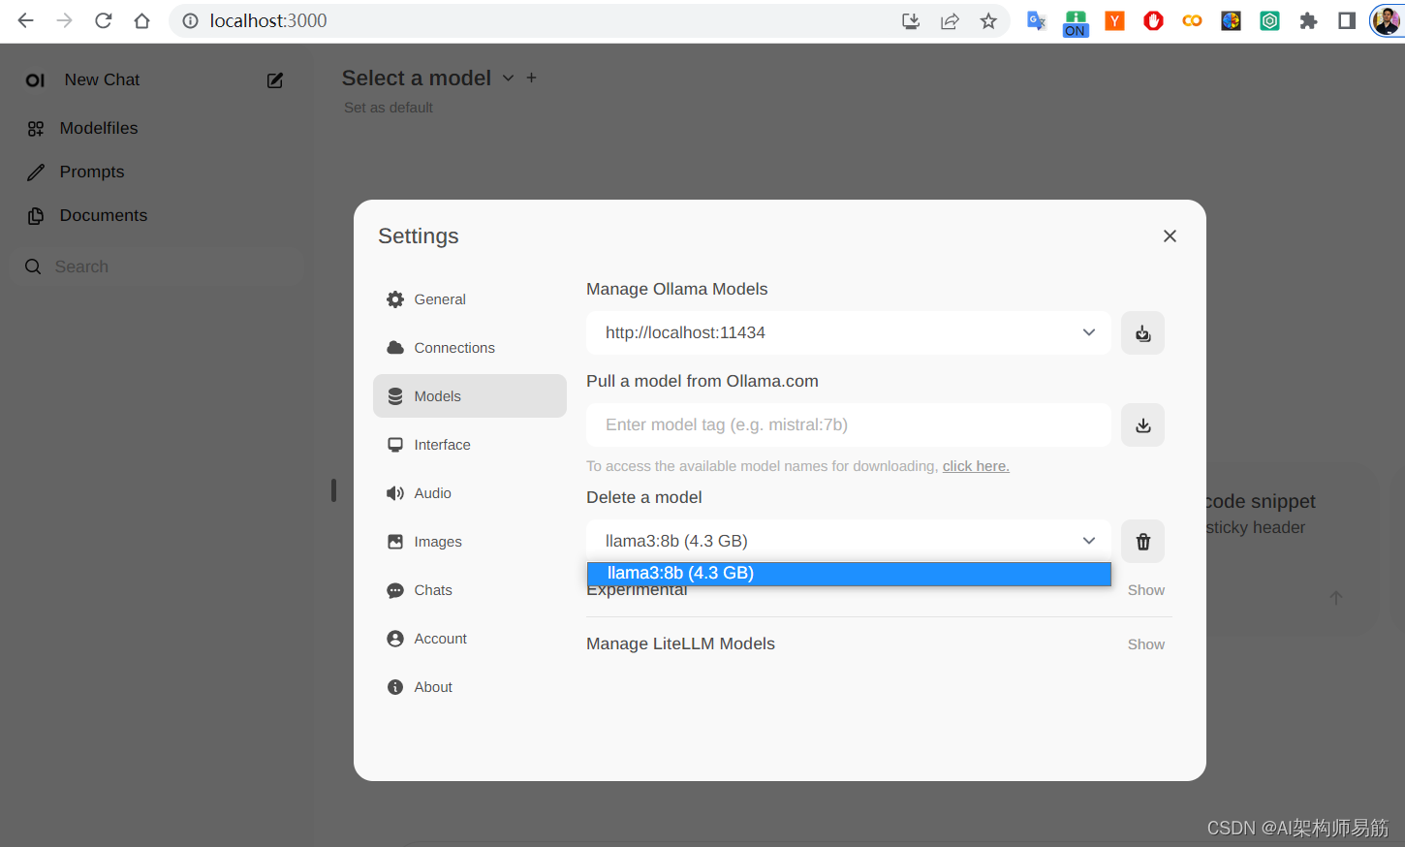Select the Models settings tab
1405x847 pixels.
tap(470, 396)
